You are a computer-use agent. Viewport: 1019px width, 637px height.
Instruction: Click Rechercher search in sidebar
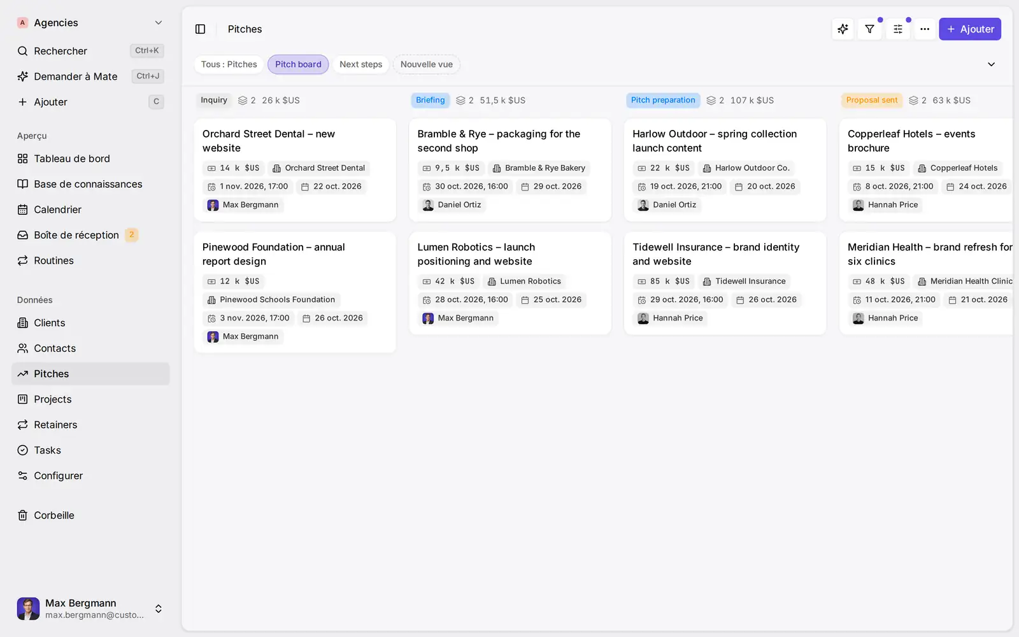click(90, 51)
